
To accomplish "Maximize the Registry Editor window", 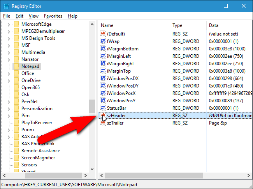I will click(226, 6).
